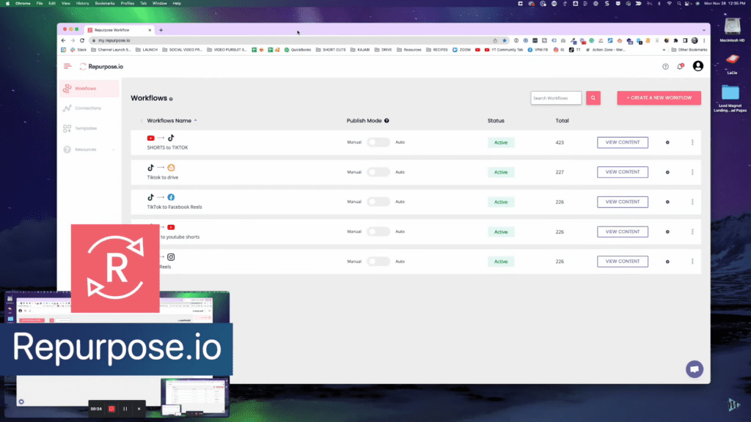View content for Instagram Reels workflow

coord(622,262)
